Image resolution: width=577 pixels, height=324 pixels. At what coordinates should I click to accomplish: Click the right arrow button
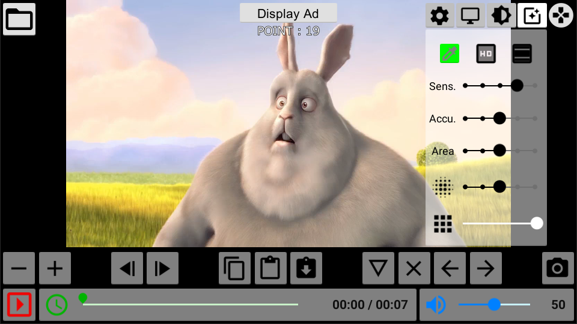click(x=486, y=268)
